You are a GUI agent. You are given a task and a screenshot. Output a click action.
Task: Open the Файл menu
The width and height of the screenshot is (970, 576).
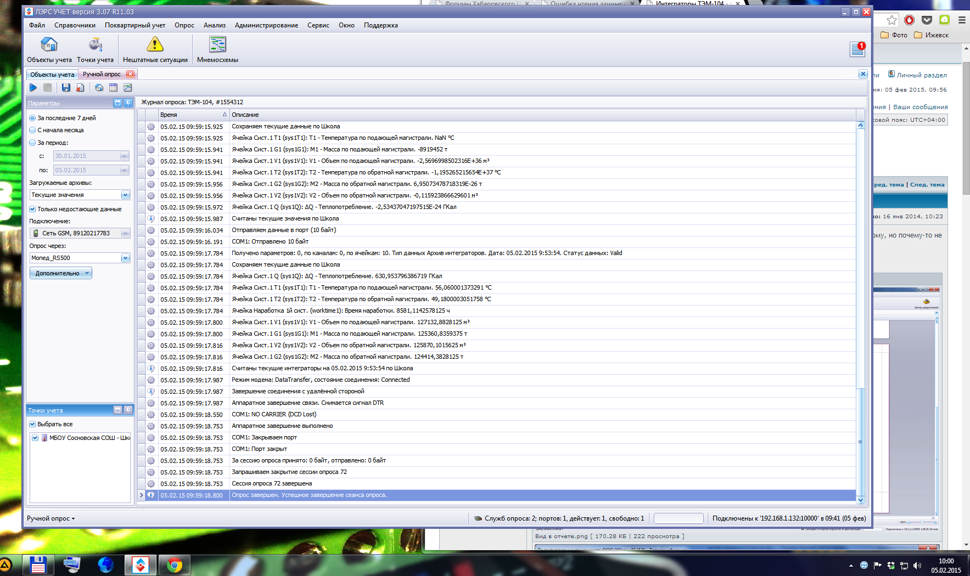(x=37, y=25)
